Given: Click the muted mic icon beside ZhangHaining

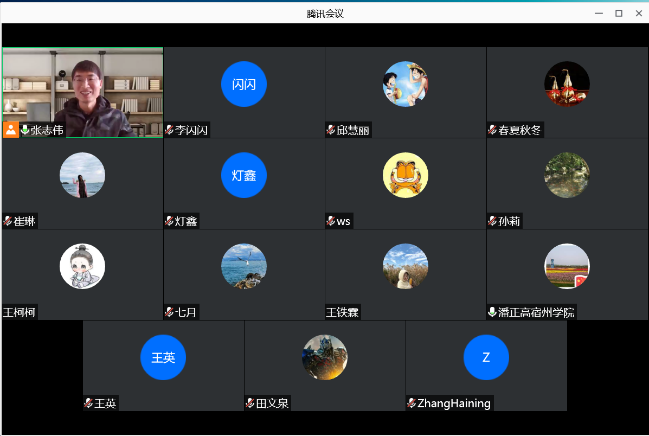Looking at the screenshot, I should pos(412,403).
